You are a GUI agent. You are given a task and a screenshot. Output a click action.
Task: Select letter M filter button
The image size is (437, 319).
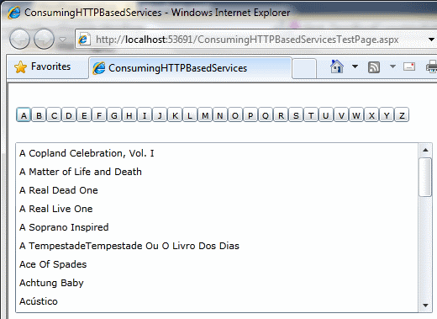pyautogui.click(x=205, y=115)
